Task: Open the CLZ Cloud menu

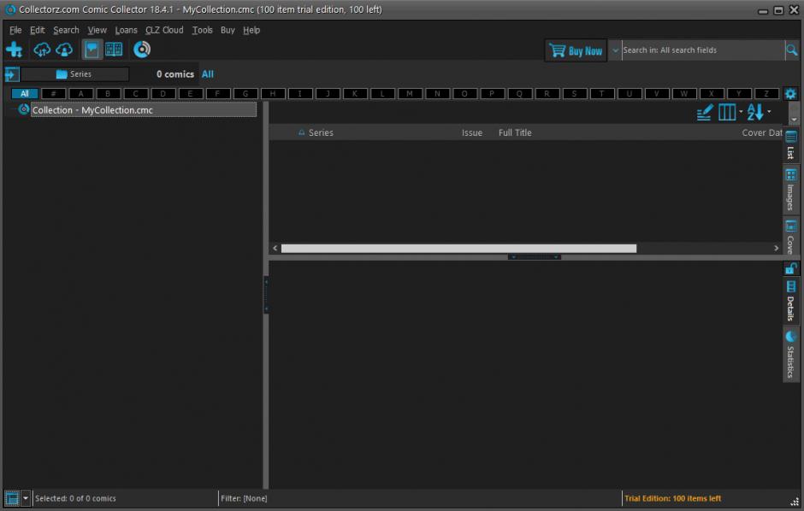Action: [x=164, y=30]
